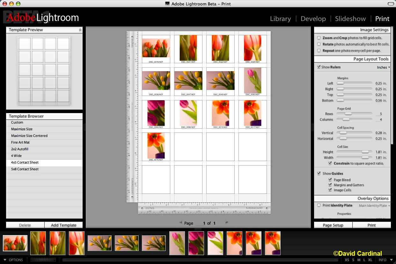The width and height of the screenshot is (396, 264).
Task: Set filmstrip thumbnail size to XS
Action: coord(347,260)
